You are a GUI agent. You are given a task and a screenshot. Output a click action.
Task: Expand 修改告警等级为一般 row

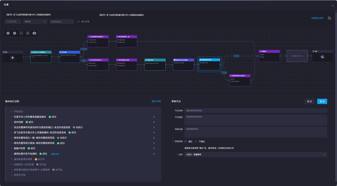154,138
